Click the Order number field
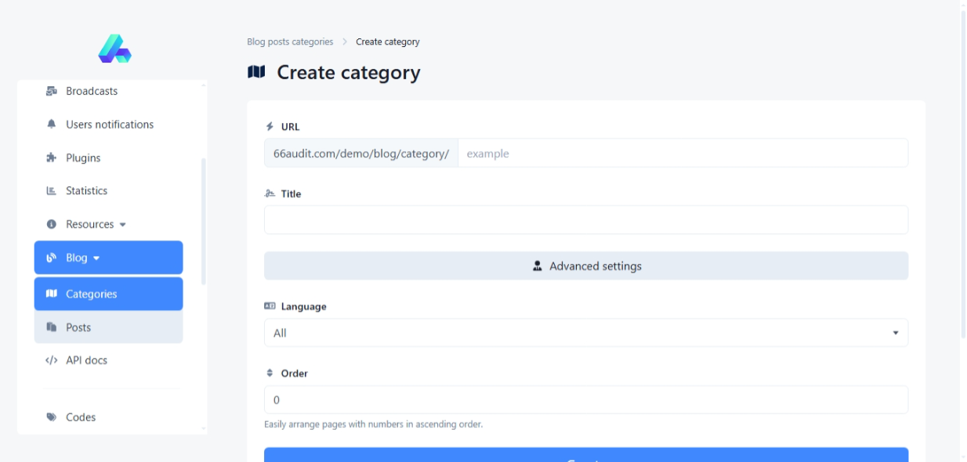The width and height of the screenshot is (967, 462). tap(585, 400)
